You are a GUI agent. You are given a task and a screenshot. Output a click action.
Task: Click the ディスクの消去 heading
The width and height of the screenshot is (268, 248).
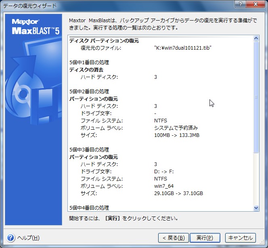point(86,70)
